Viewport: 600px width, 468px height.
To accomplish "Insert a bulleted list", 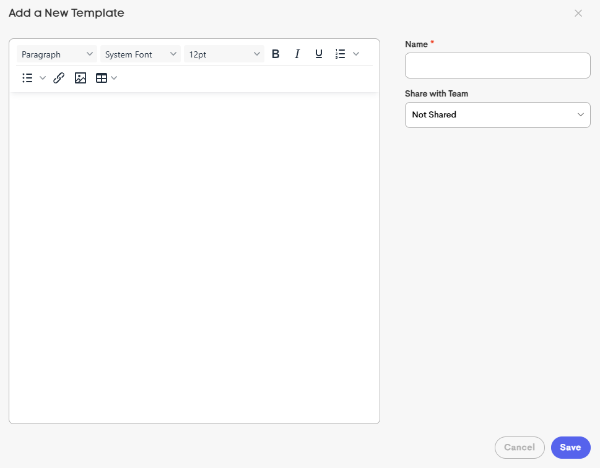I will (27, 78).
